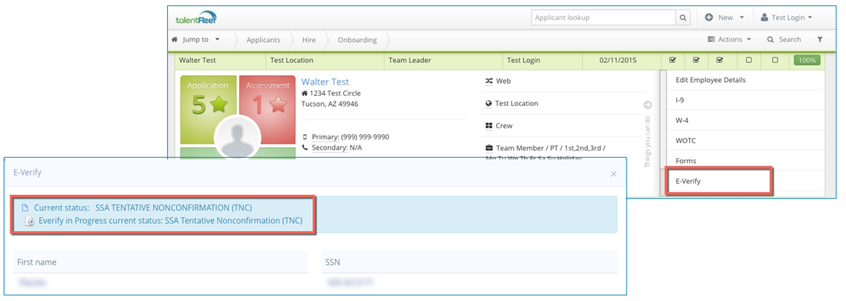846x301 pixels.
Task: Check the first empty box in Walter Test row
Action: point(749,60)
